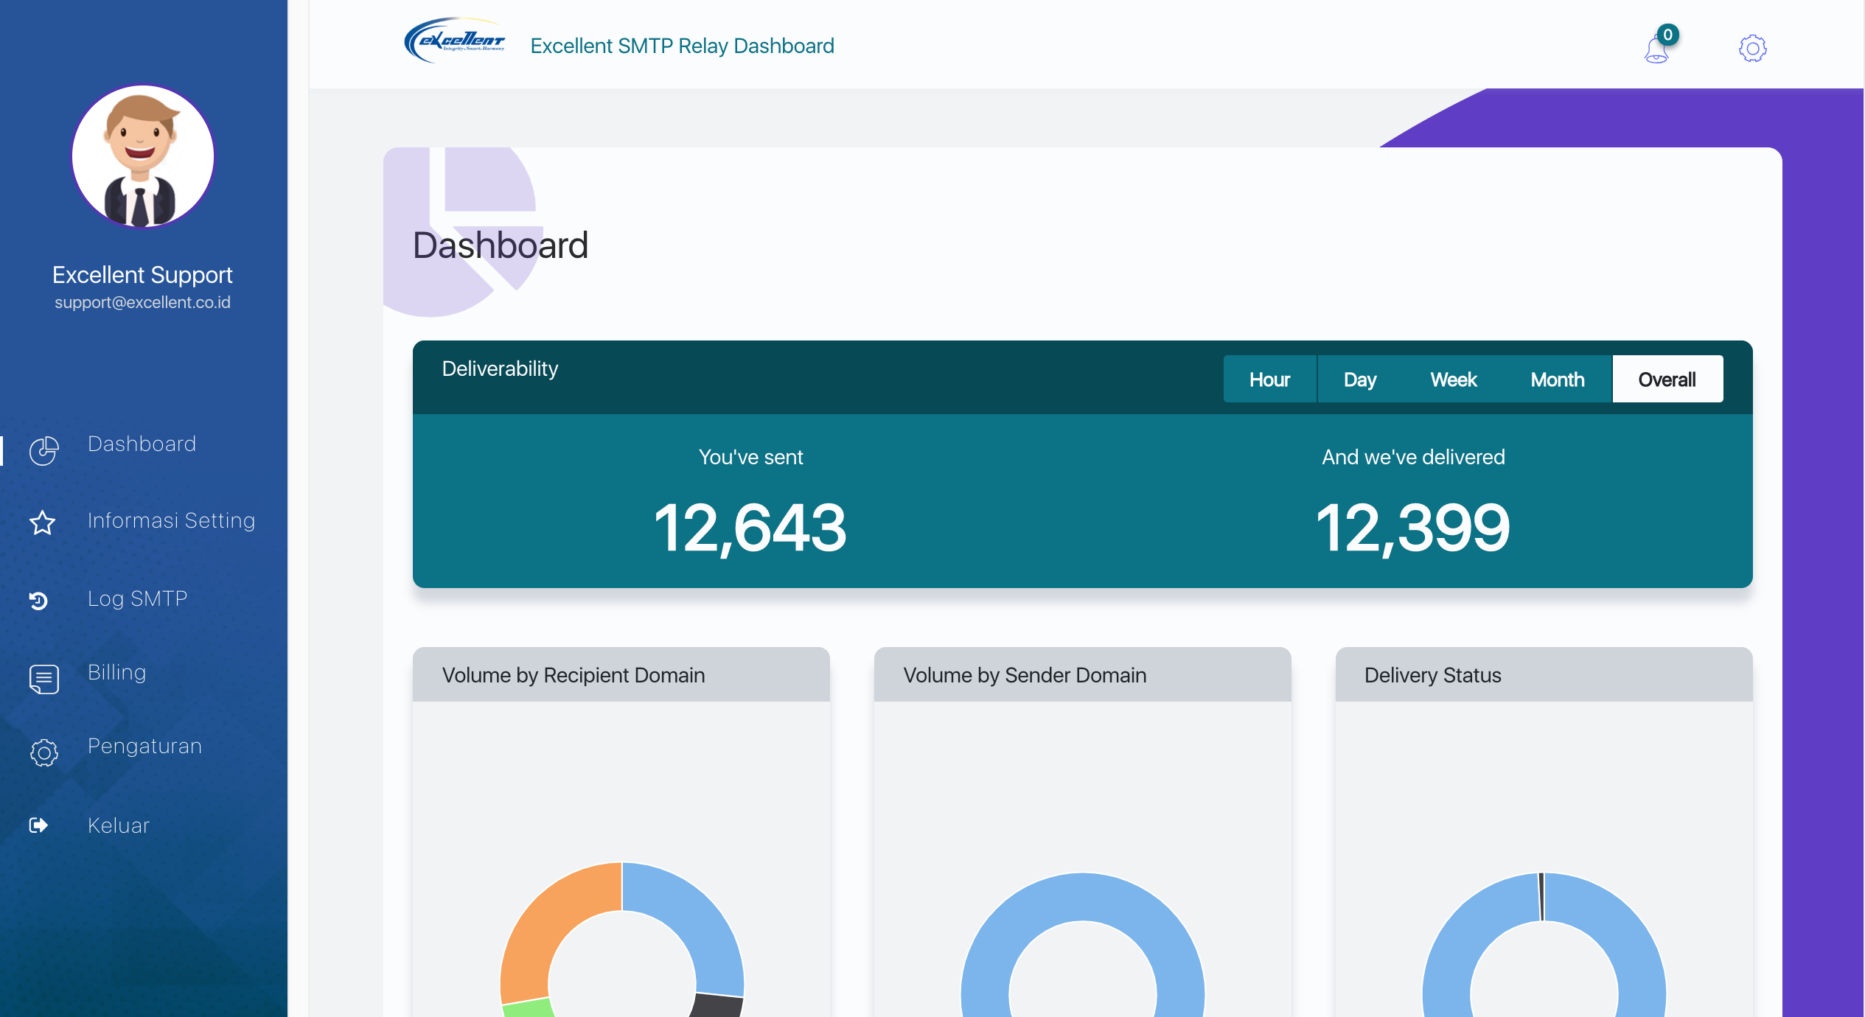Image resolution: width=1865 pixels, height=1017 pixels.
Task: Click the Log SMTP history icon
Action: 39,601
